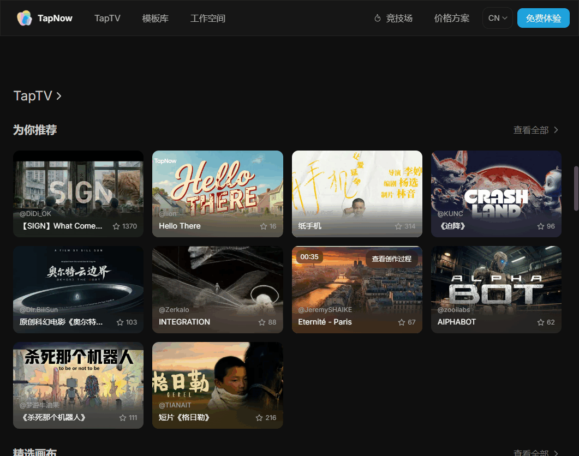
Task: Star the Eternité - Paris card (67)
Action: coord(402,322)
